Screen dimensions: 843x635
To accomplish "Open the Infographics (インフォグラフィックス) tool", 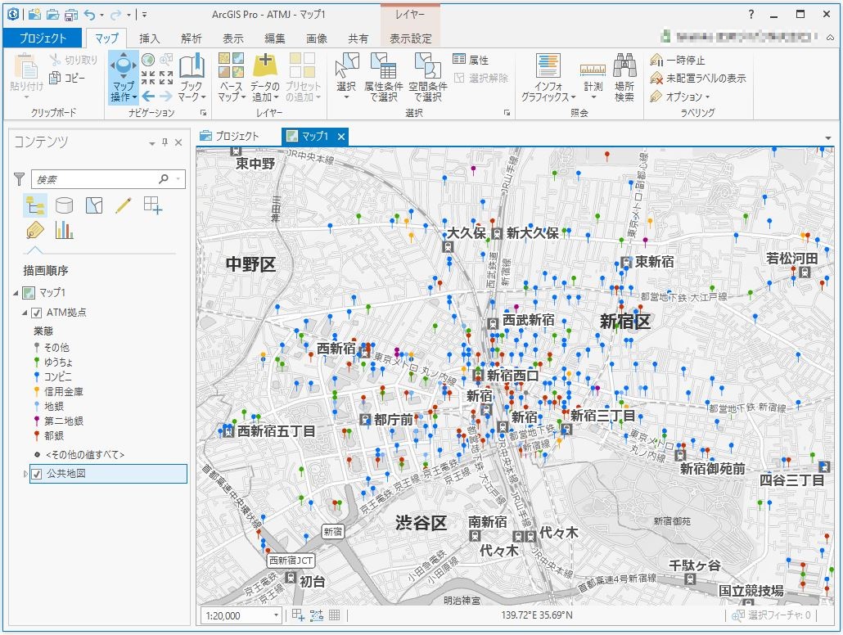I will [x=548, y=77].
